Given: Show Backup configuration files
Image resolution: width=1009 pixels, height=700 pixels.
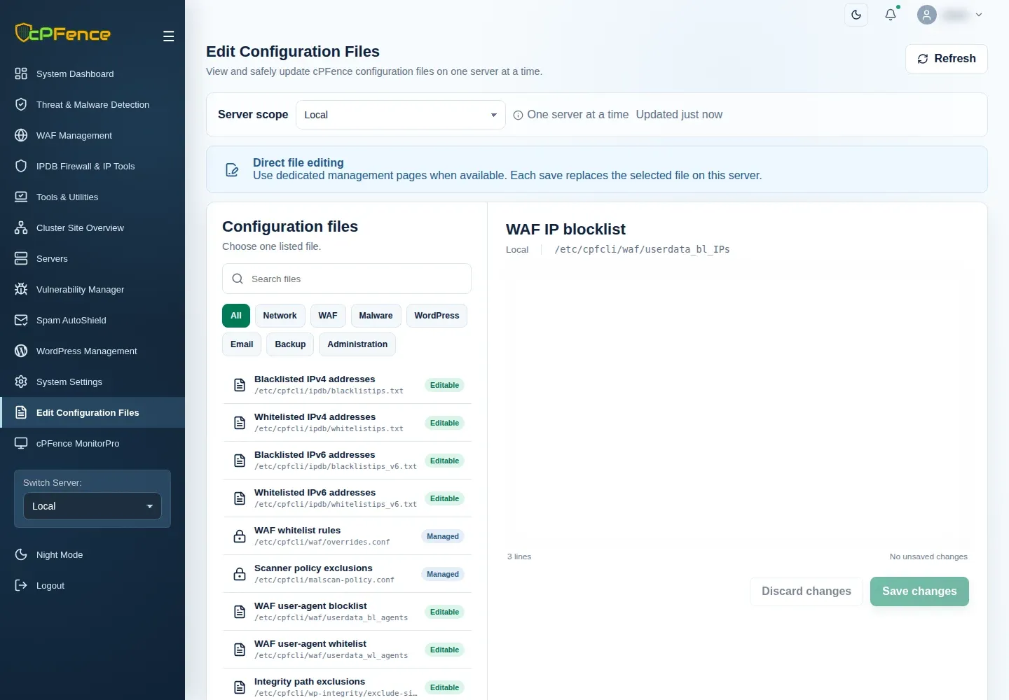Looking at the screenshot, I should (x=290, y=344).
